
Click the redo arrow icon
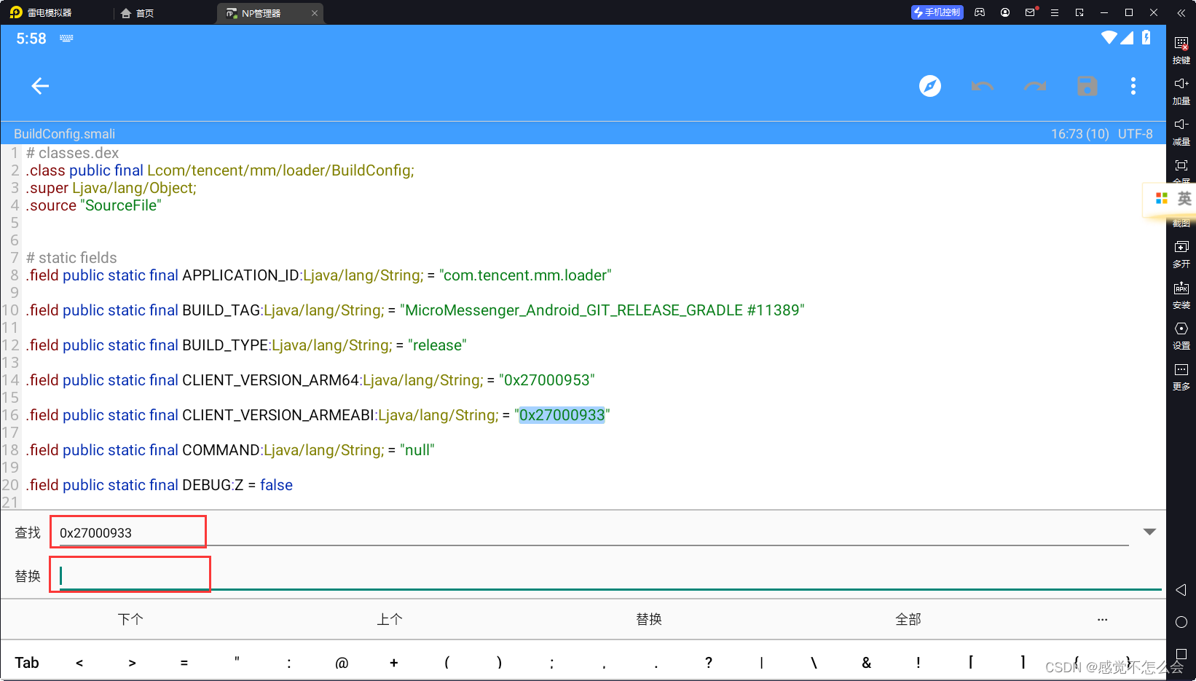coord(1035,86)
